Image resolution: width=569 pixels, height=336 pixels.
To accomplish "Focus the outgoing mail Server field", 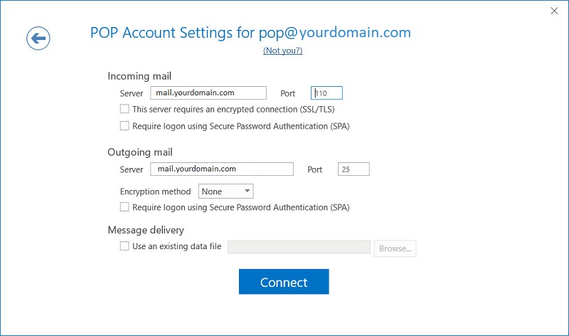I will click(x=221, y=169).
